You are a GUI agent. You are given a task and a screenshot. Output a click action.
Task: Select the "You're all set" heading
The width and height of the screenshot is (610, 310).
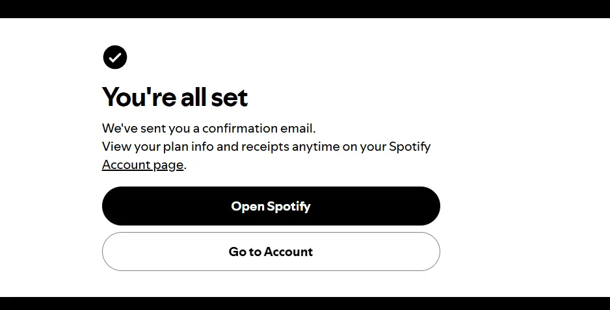[175, 97]
